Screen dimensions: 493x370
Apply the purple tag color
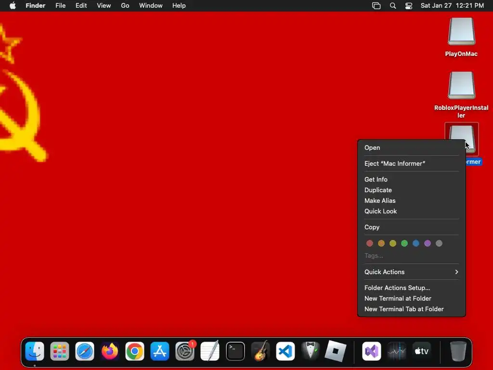[428, 243]
